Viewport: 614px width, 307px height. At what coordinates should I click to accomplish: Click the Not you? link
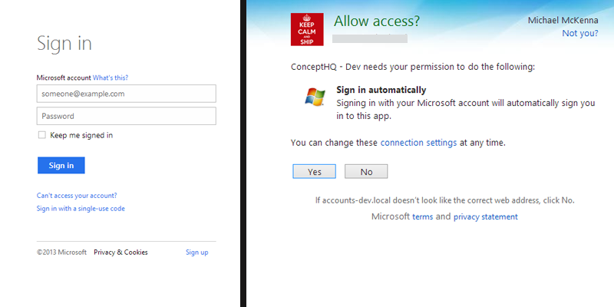580,33
